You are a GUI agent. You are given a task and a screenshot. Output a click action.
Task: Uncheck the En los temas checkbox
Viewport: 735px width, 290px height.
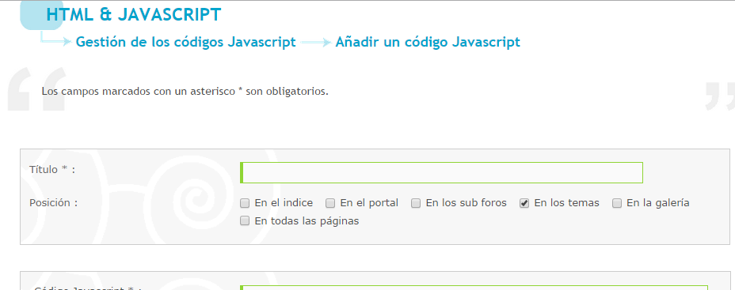pos(524,203)
